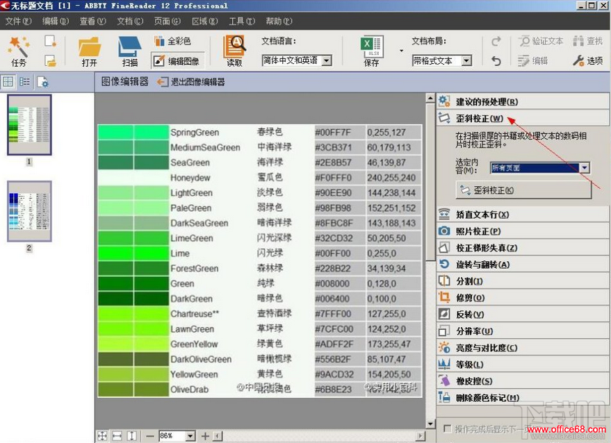Screen dimensions: 611x443
Task: Switch to thumbnail view in page panel
Action: point(8,82)
